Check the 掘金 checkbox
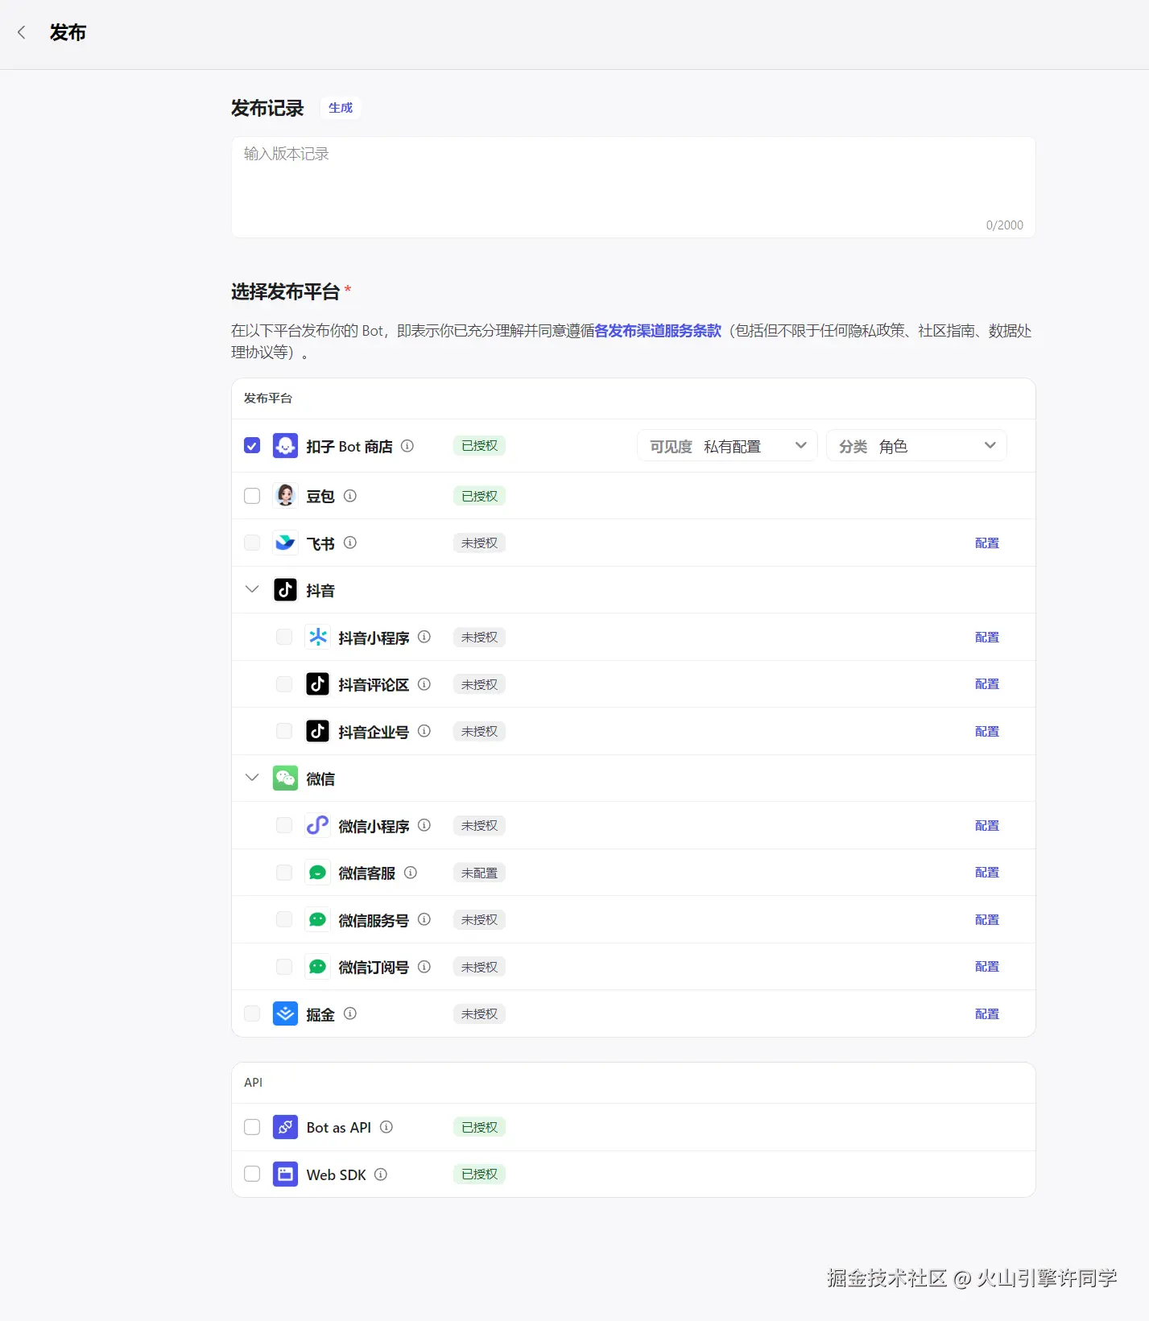This screenshot has height=1321, width=1149. click(252, 1014)
